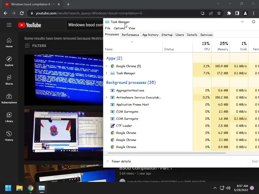Open YouTube FILTERS panel
The width and height of the screenshot is (259, 194).
35,46
